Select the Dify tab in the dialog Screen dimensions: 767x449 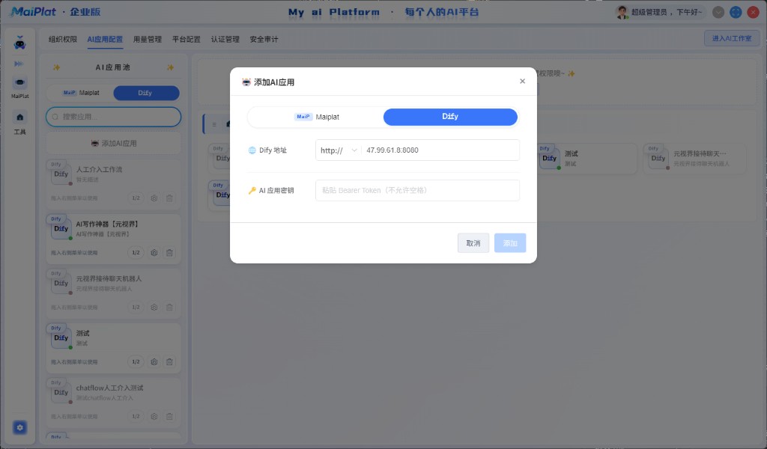coord(450,117)
